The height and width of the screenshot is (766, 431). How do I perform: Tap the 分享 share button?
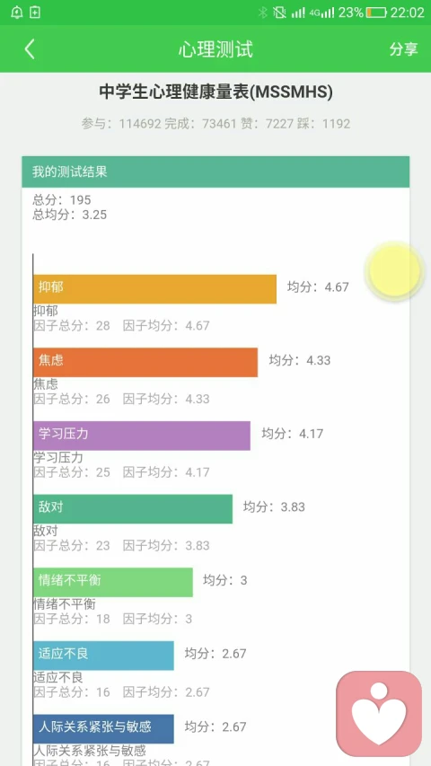pos(403,49)
